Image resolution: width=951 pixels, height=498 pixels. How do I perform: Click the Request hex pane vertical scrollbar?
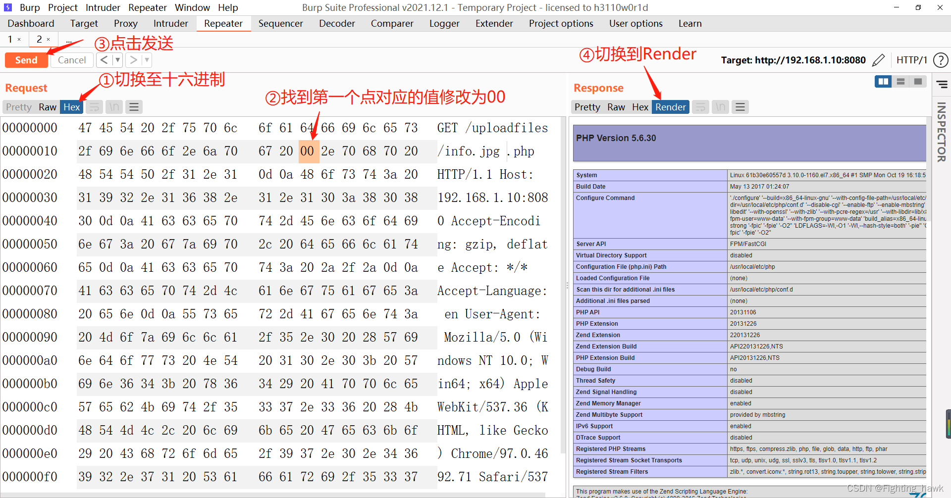[x=563, y=285]
